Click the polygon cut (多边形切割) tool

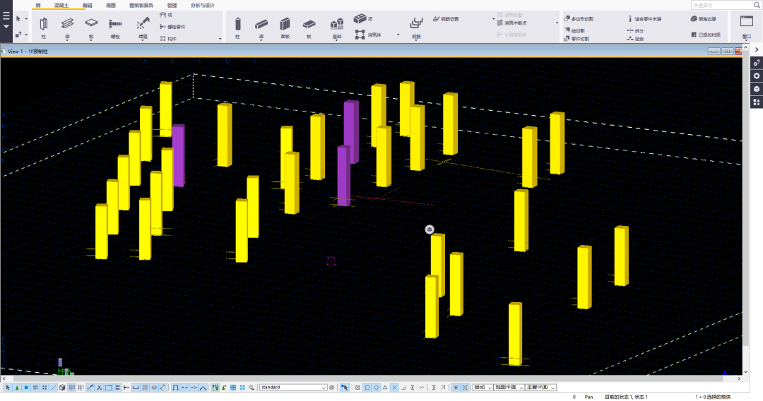tap(579, 19)
